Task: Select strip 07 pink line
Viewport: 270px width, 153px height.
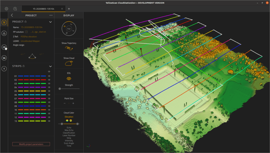Action: pos(32,99)
